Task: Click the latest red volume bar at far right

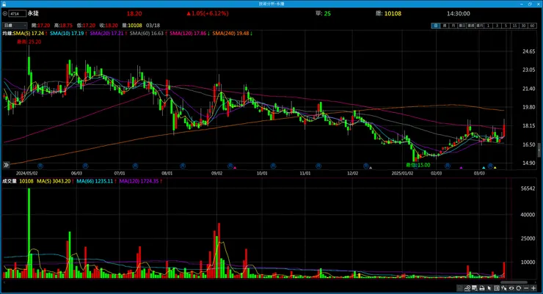Action: point(504,270)
